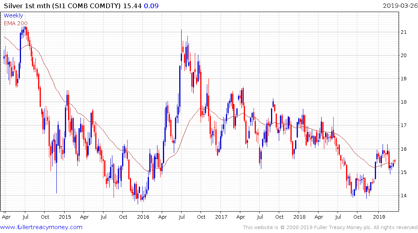This screenshot has width=418, height=233.
Task: Click the y-axis label 16
Action: pos(404,149)
